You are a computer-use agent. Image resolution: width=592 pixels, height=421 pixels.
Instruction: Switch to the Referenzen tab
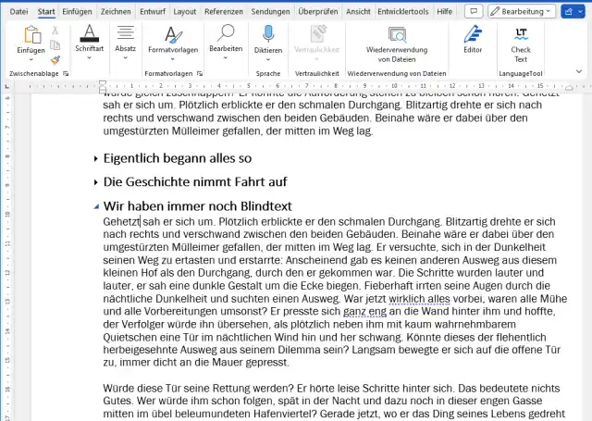tap(225, 11)
